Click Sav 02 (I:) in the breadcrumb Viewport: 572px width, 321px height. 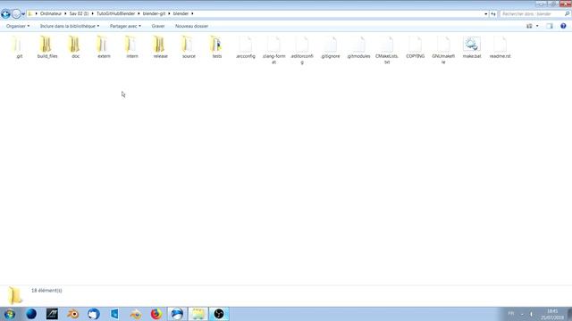coord(79,13)
